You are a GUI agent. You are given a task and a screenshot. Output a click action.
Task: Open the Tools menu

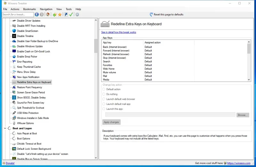tap(69, 9)
